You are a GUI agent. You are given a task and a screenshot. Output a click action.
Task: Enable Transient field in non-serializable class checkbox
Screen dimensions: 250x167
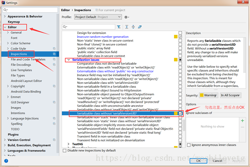click(180, 136)
